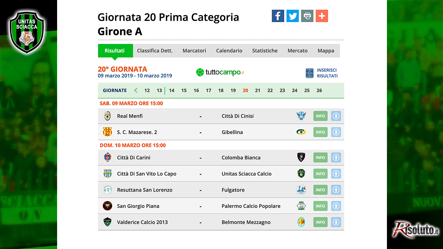The image size is (443, 249).
Task: Click the printer icon
Action: coord(307,16)
